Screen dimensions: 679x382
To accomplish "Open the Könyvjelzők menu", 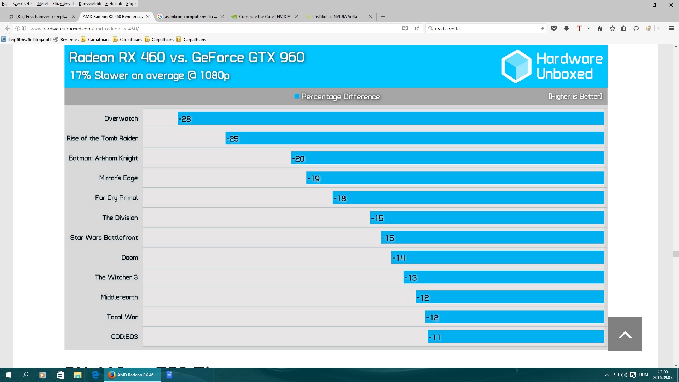I will [90, 4].
